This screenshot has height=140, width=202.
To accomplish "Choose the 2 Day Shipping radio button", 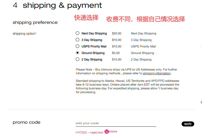I will pyautogui.click(x=77, y=59).
